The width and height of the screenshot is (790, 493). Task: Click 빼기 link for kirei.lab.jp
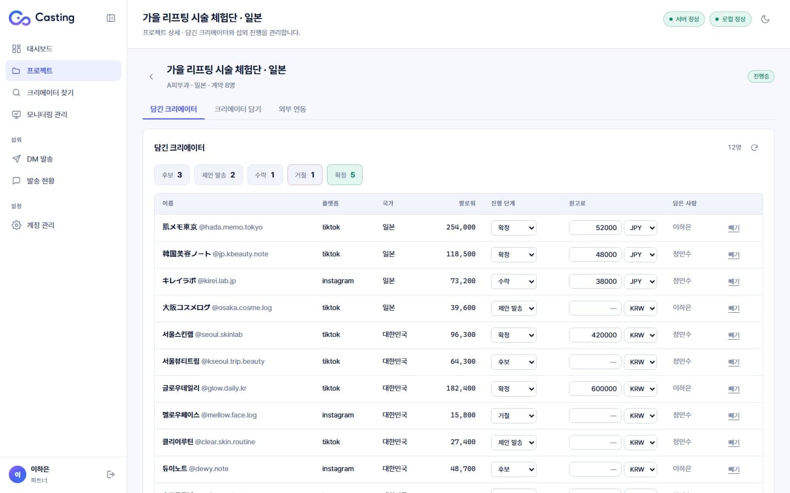coord(734,282)
